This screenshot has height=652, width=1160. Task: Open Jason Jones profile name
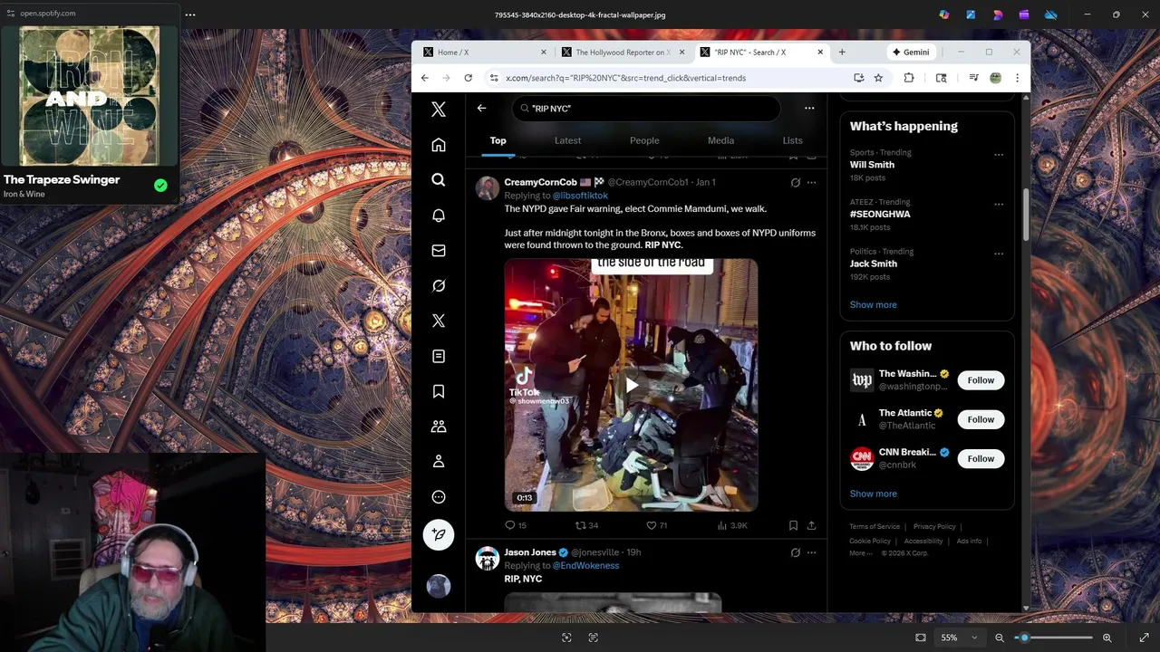[x=530, y=552]
